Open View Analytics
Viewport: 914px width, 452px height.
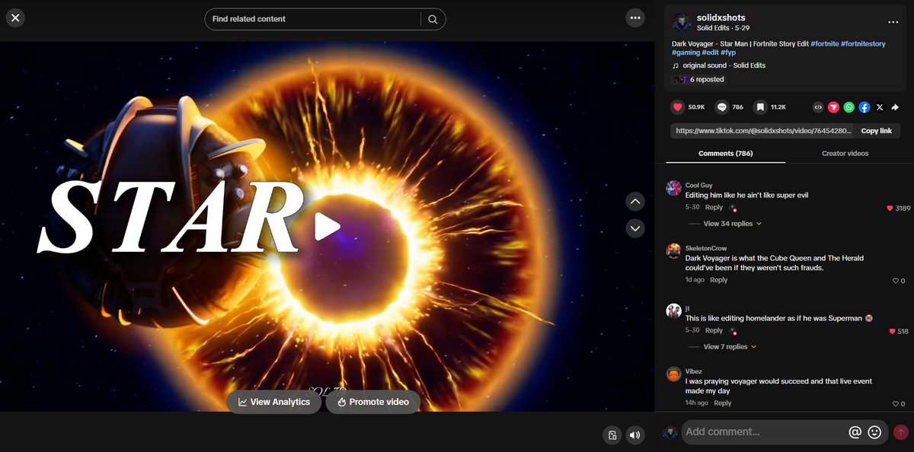[x=274, y=402]
